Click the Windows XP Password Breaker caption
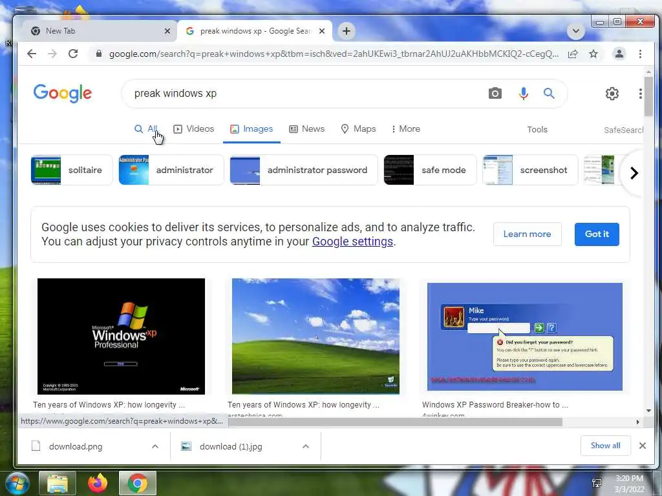Image resolution: width=662 pixels, height=496 pixels. [x=495, y=404]
